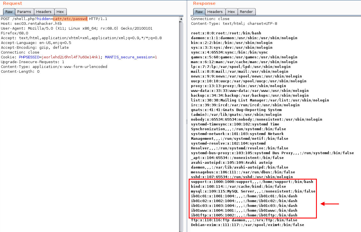This screenshot has width=361, height=232.
Task: Click the sshd:x:107:65534 entry
Action: [242, 177]
